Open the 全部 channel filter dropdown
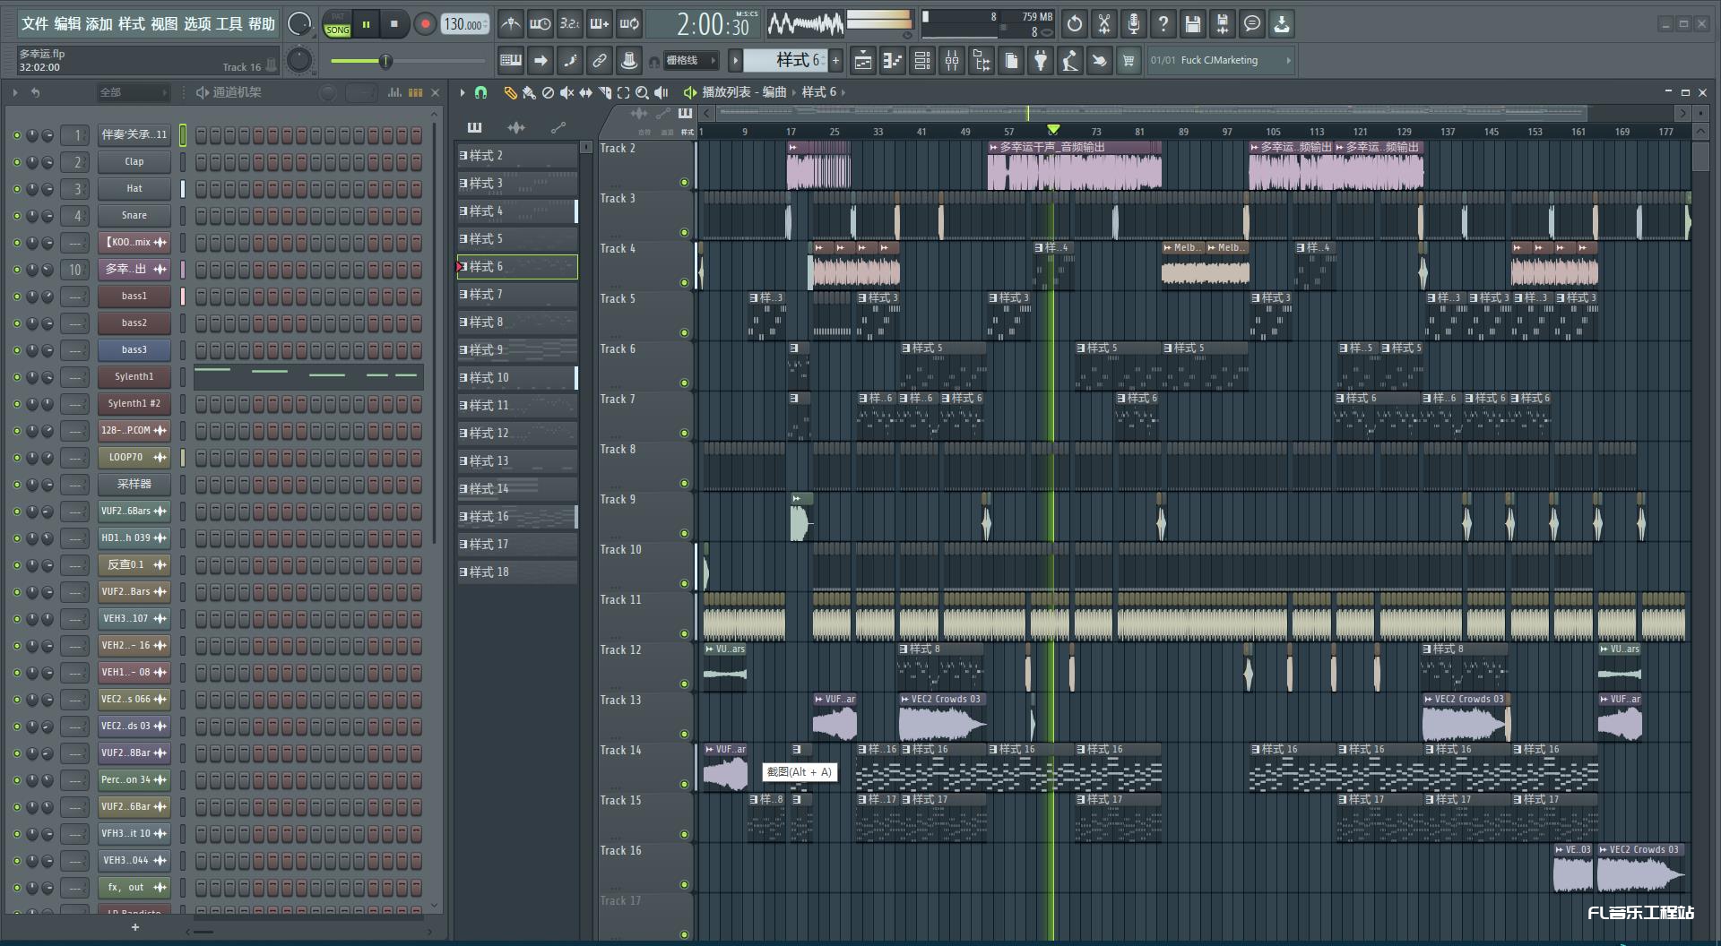Image resolution: width=1721 pixels, height=946 pixels. coord(133,92)
